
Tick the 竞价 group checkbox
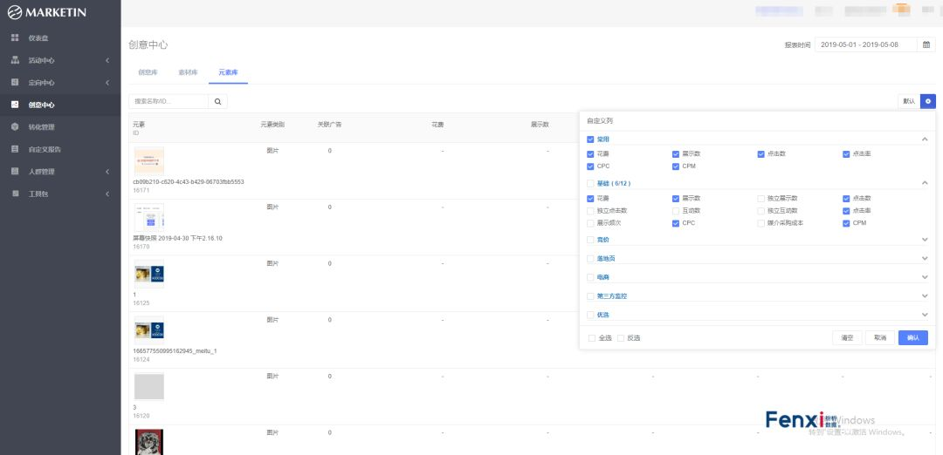tap(590, 240)
